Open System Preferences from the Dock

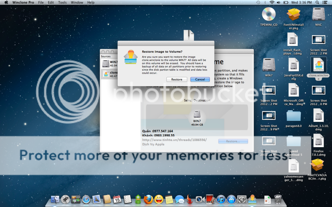(242, 200)
